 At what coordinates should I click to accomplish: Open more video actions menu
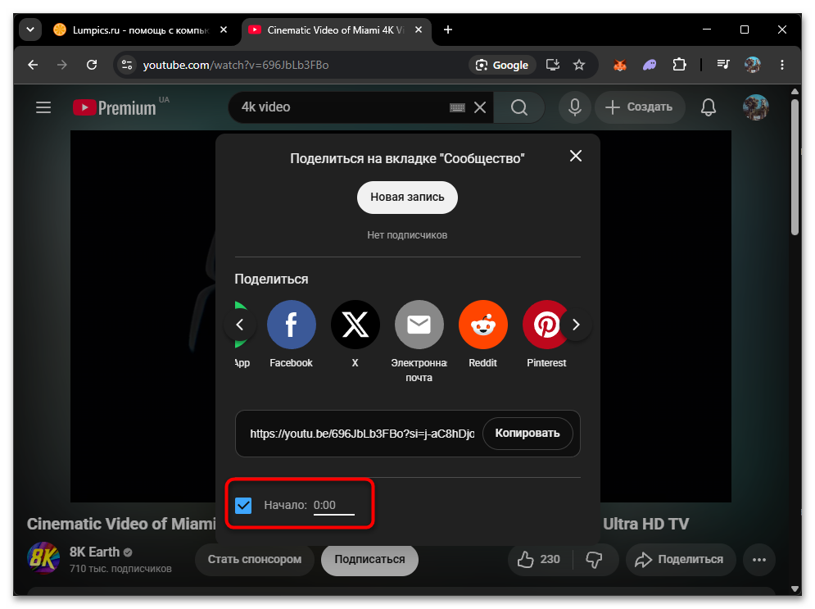(758, 560)
